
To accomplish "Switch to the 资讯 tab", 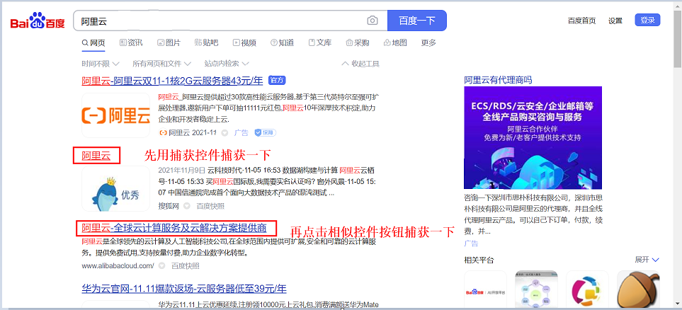I will click(131, 42).
